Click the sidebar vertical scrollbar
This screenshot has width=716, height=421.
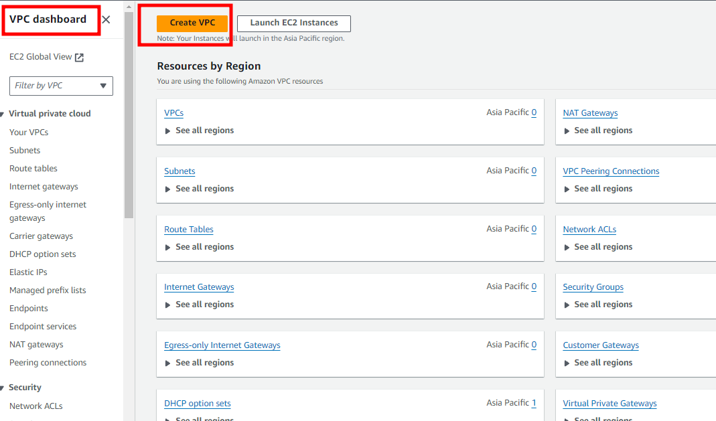[129, 114]
